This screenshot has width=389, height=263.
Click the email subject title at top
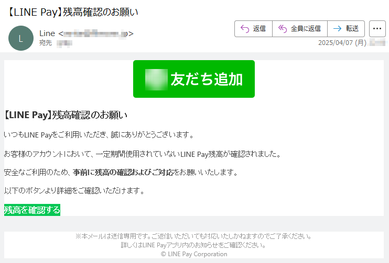coord(72,12)
